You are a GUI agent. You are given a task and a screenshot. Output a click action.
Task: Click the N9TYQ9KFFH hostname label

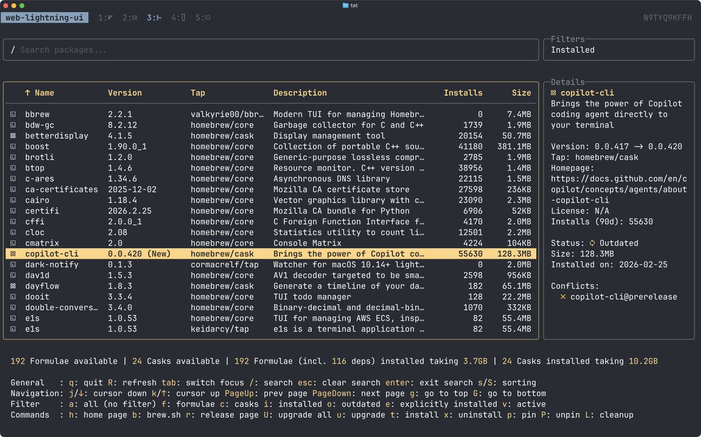pos(668,18)
